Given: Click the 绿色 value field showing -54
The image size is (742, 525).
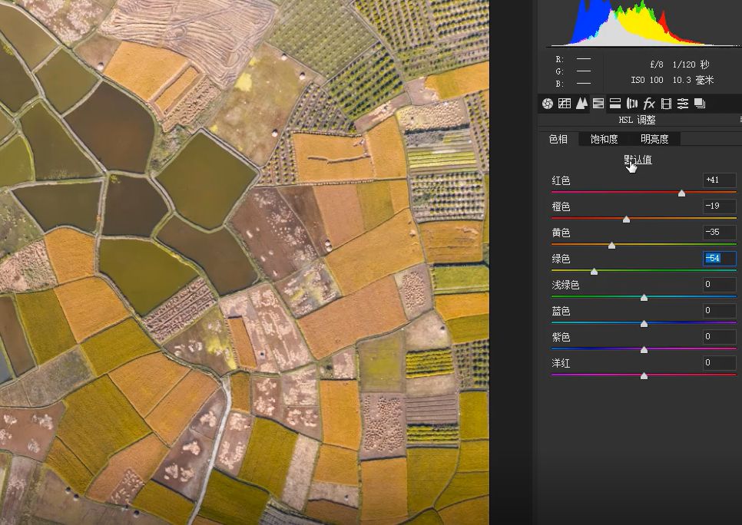Looking at the screenshot, I should pyautogui.click(x=719, y=259).
